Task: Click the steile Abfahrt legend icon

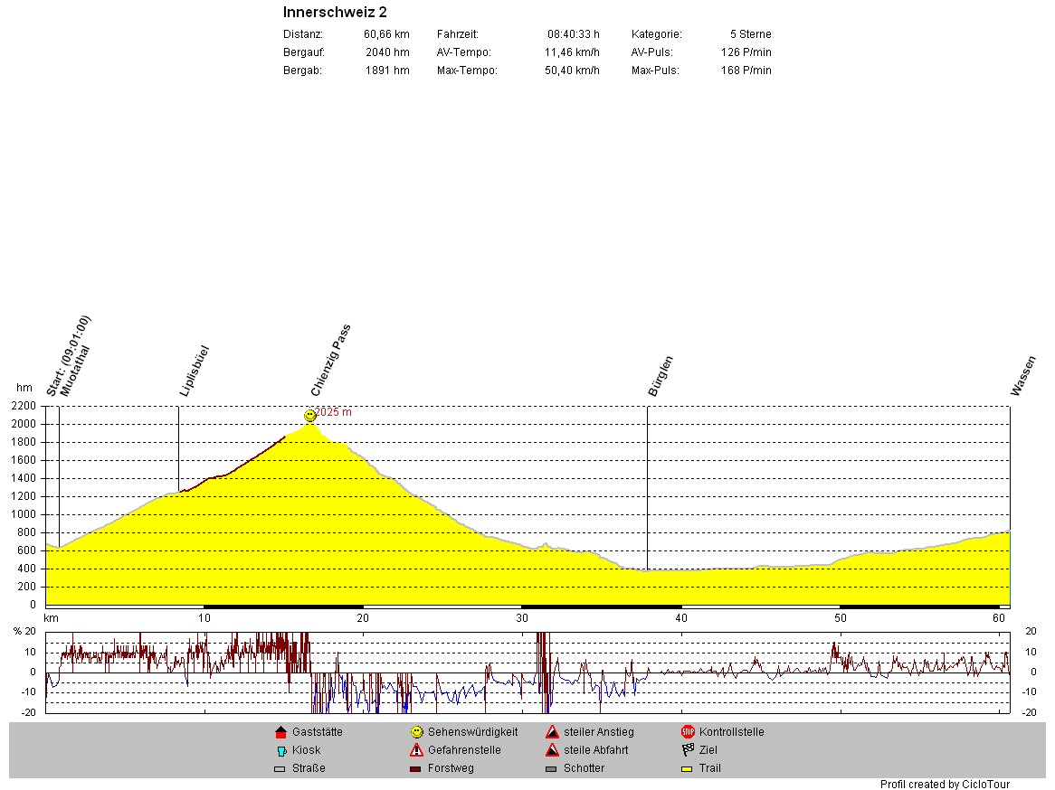Action: [x=552, y=750]
